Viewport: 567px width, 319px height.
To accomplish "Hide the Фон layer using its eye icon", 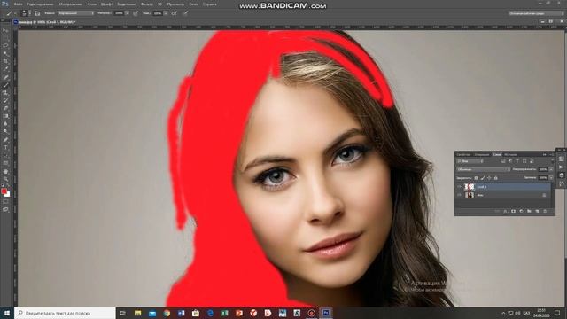I will 459,195.
